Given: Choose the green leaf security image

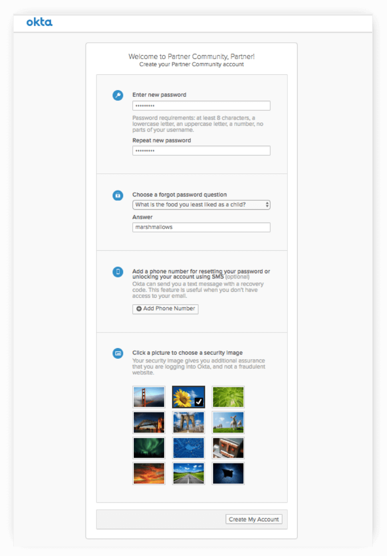Looking at the screenshot, I should tap(228, 397).
